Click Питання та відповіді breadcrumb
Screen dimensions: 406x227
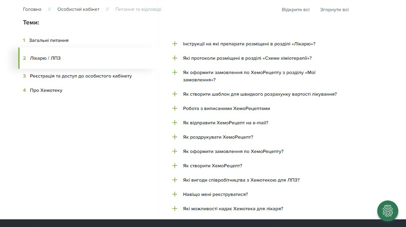138,9
